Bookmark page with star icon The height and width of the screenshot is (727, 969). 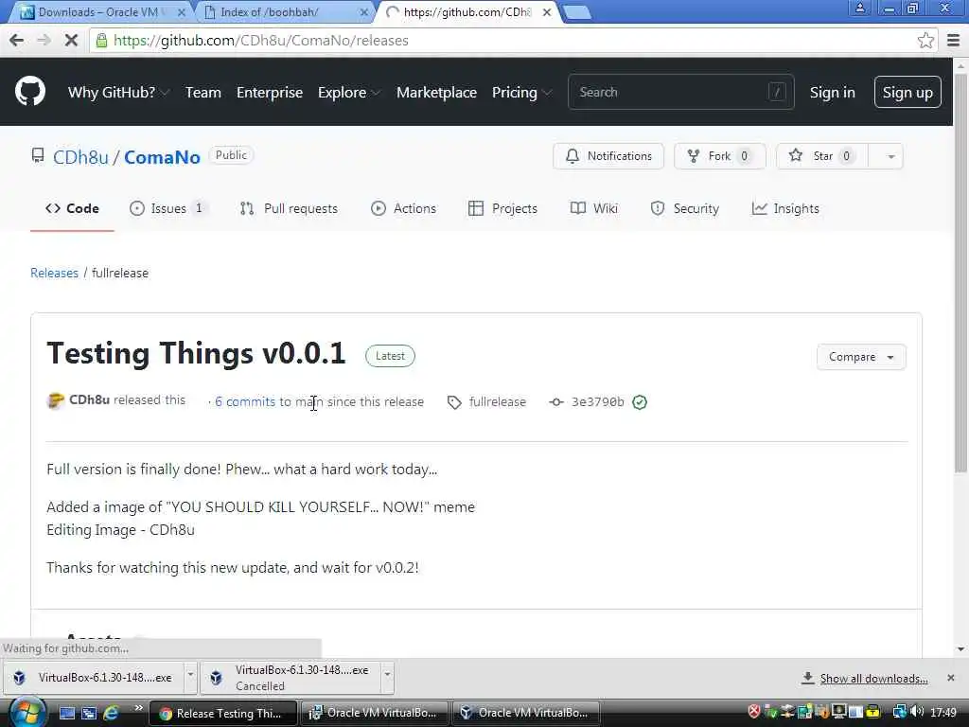tap(925, 40)
